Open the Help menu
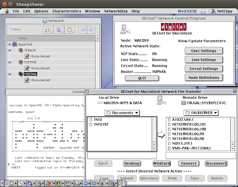The image size is (238, 187). [135, 11]
